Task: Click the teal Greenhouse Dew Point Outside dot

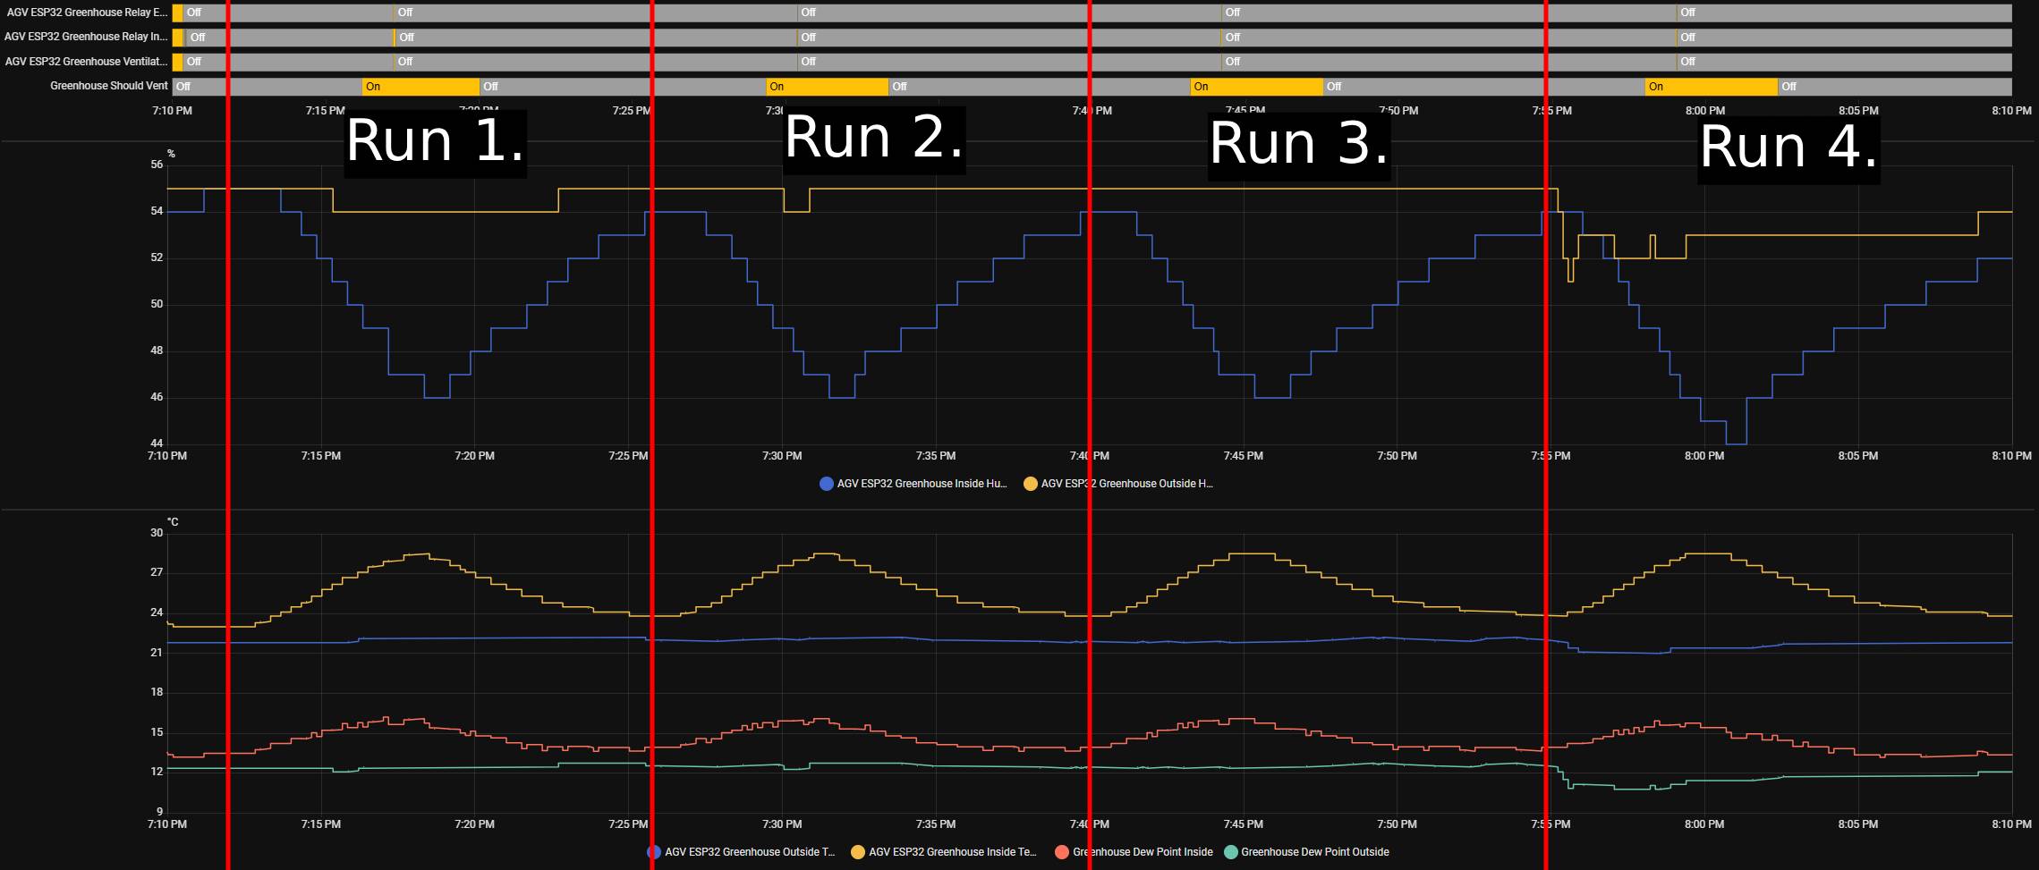Action: tap(1230, 852)
